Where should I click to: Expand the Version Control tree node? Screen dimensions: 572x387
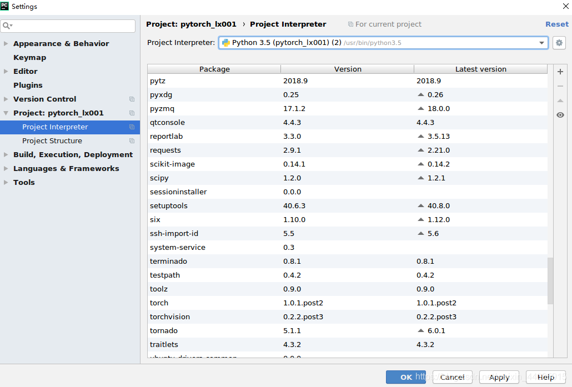tap(6, 99)
